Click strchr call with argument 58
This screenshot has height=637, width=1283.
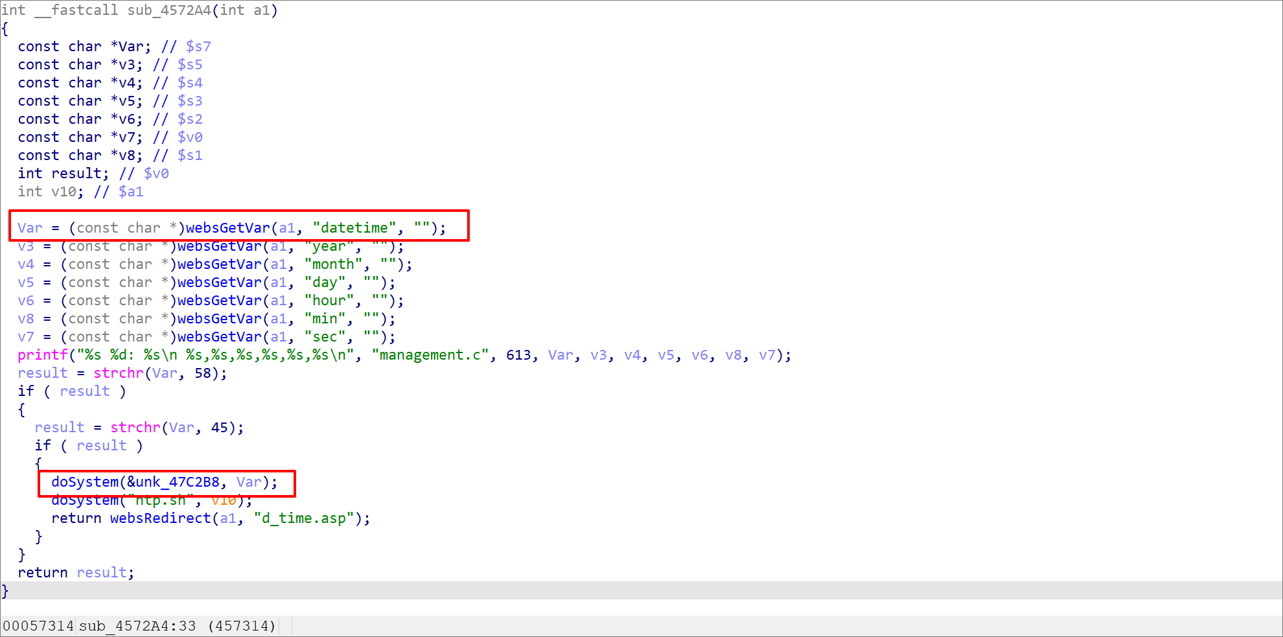tap(160, 373)
